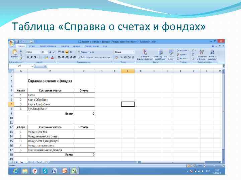The image size is (241, 181).
Task: Click the Delete cells (Удалить) button
Action: pos(182,55)
